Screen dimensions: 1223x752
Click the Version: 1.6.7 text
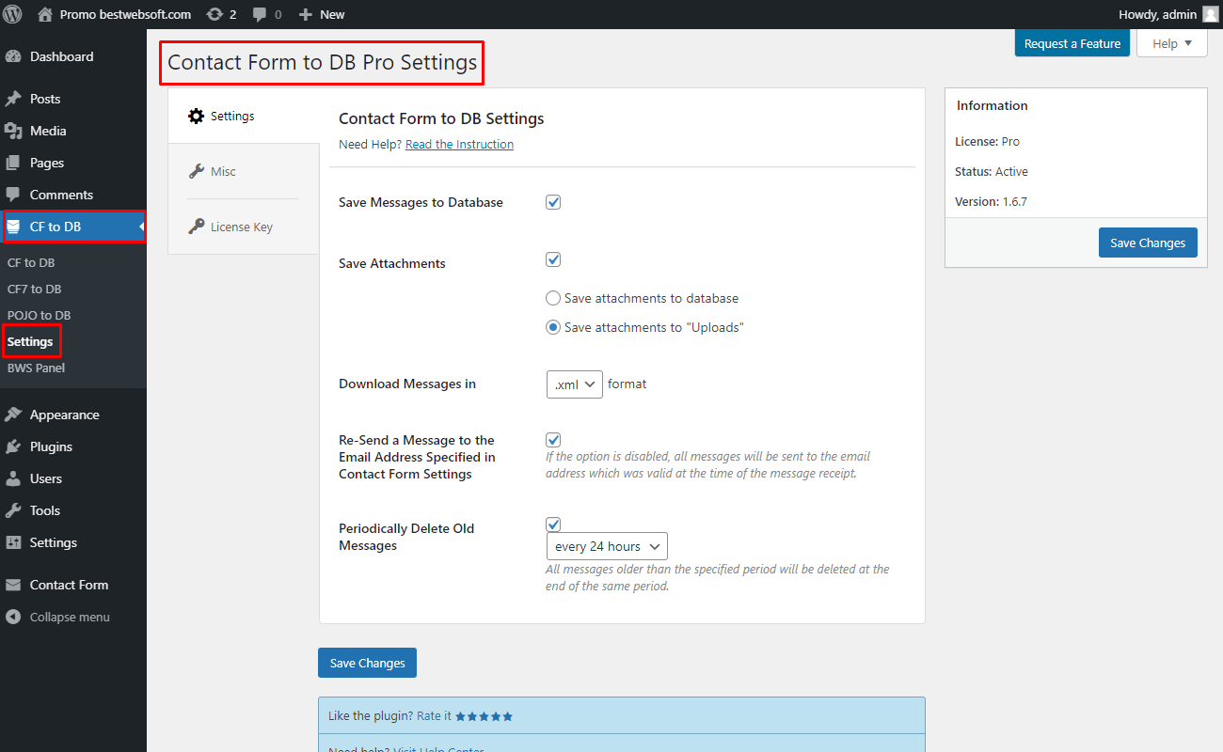pos(991,201)
